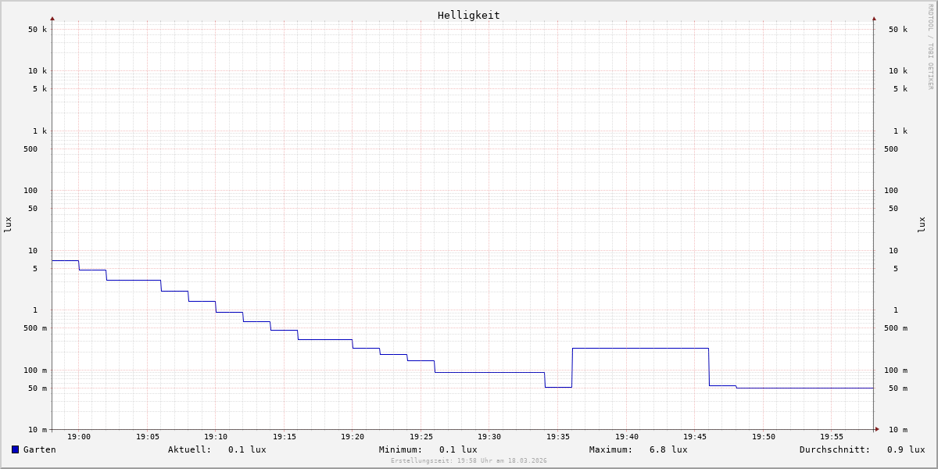Select the Aktuell value 0.1 lux
The height and width of the screenshot is (469, 938).
247,449
